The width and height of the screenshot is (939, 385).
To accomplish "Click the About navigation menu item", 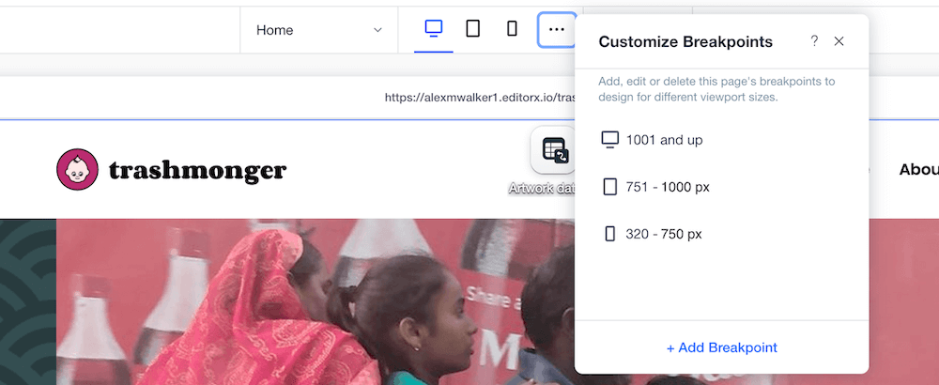I will [918, 170].
